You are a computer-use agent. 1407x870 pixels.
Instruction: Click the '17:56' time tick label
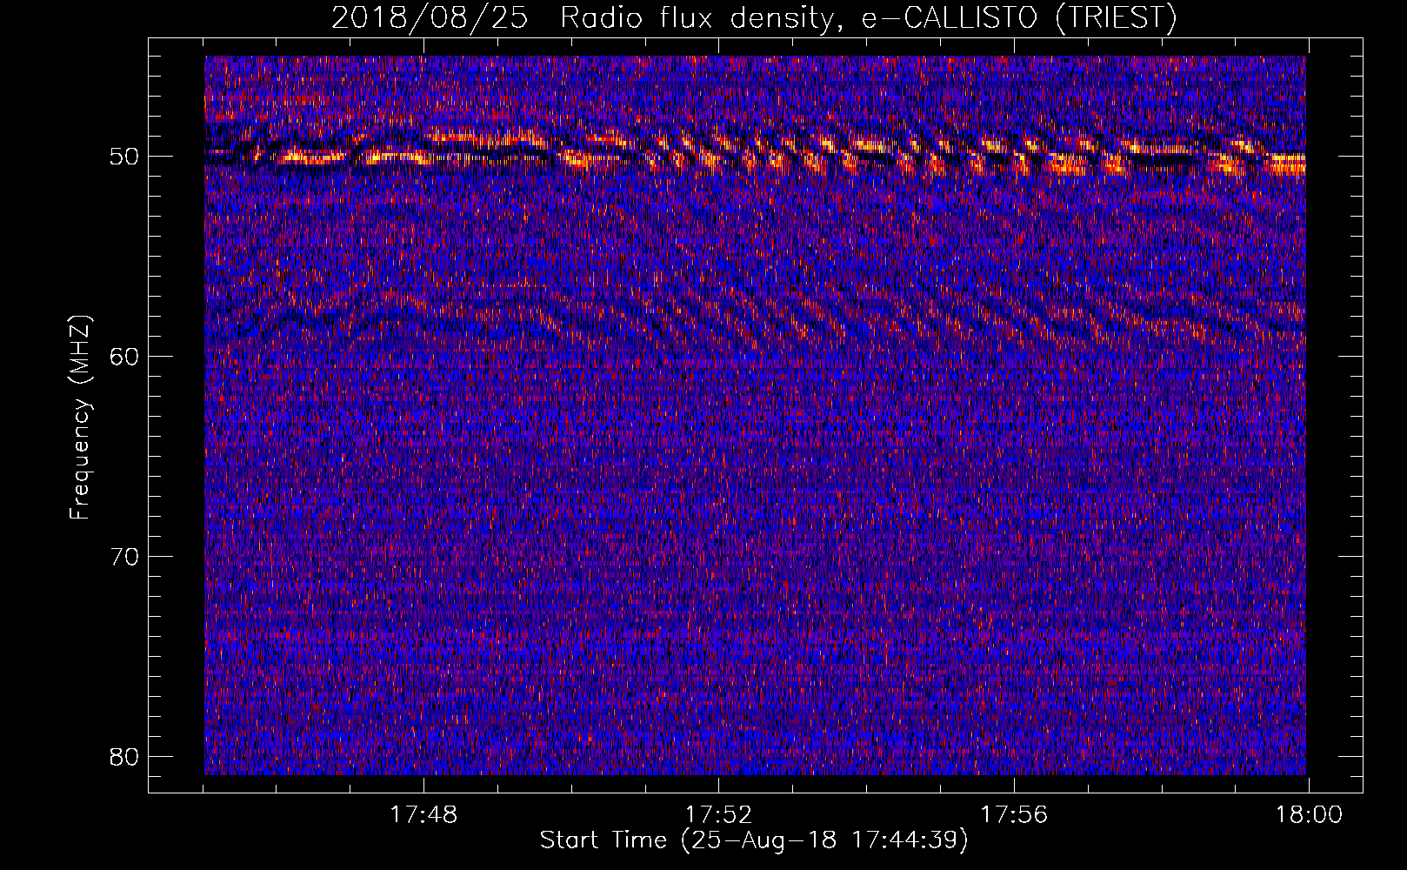[1014, 815]
